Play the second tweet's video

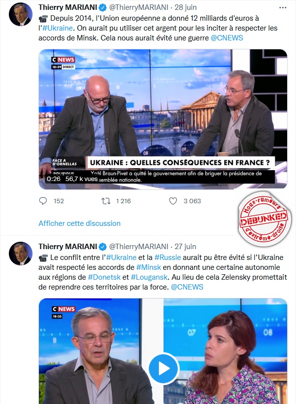click(x=164, y=368)
